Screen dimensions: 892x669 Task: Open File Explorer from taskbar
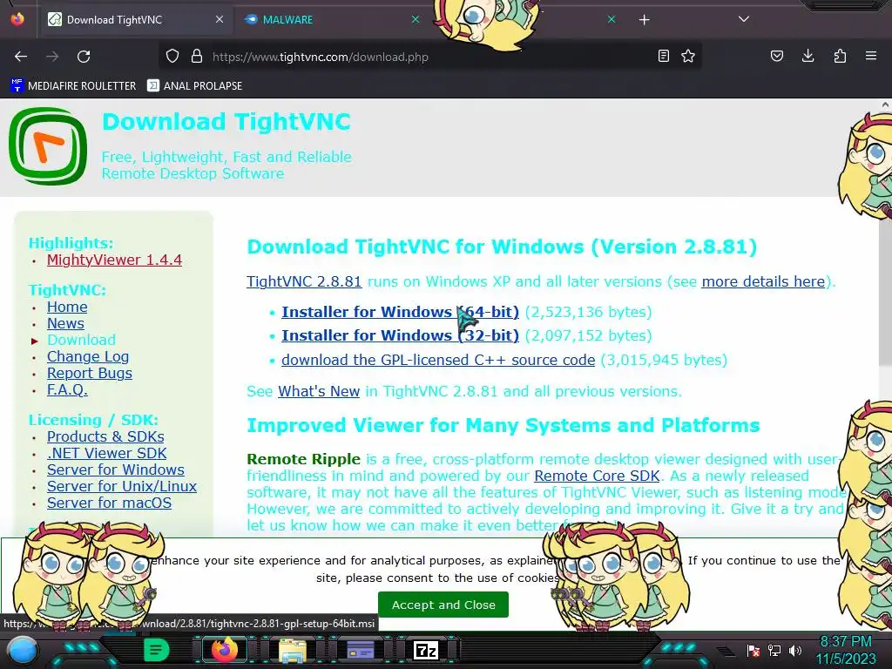(x=292, y=650)
